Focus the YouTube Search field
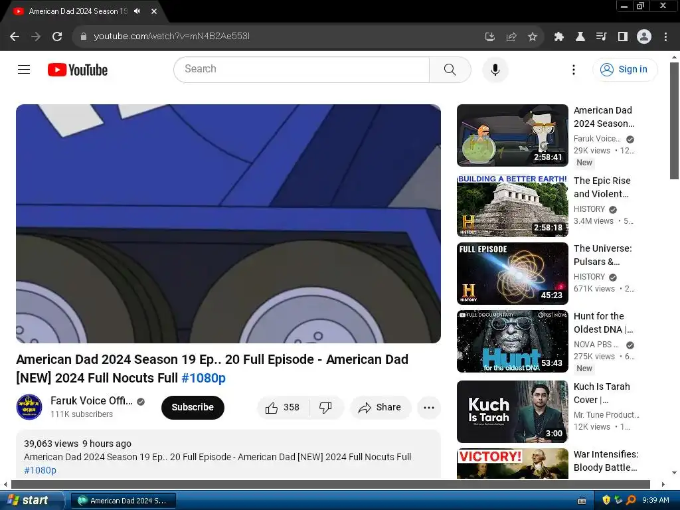This screenshot has height=510, width=680. click(301, 69)
